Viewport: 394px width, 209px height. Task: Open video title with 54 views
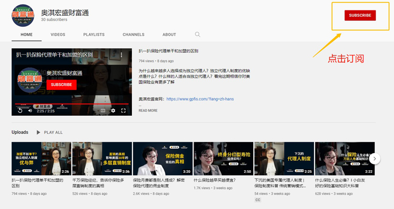pos(280,183)
